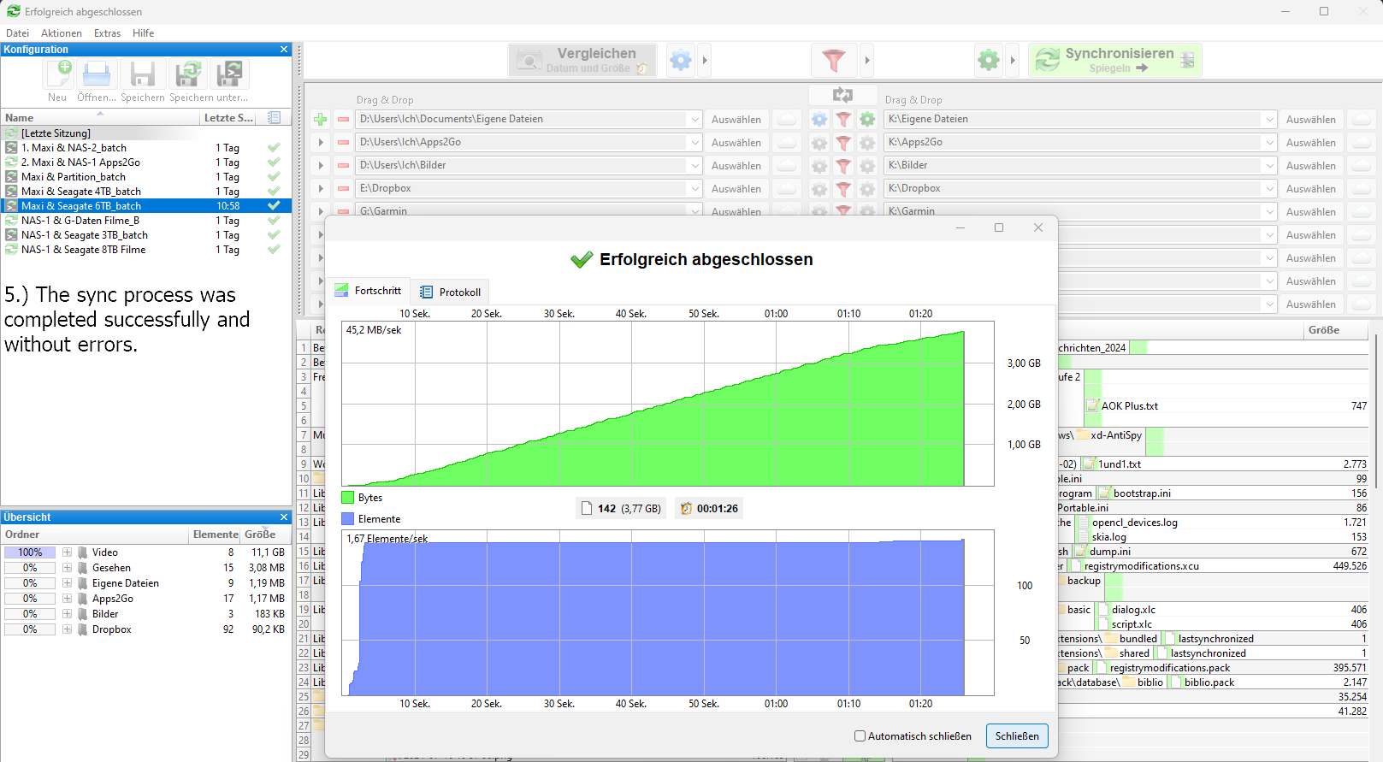The width and height of the screenshot is (1383, 762).
Task: Open comparison settings gear next to Vergleichen
Action: tap(681, 61)
